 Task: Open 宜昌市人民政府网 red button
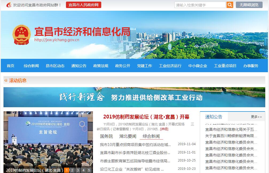tap(84, 5)
